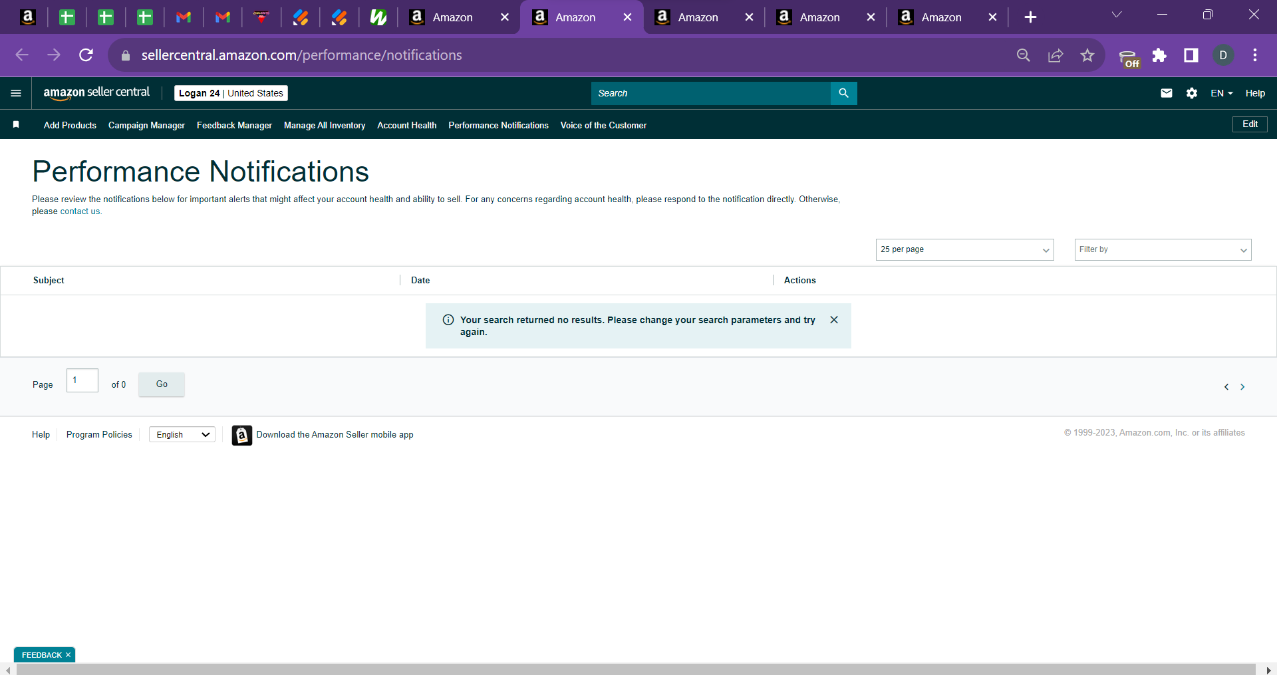Image resolution: width=1277 pixels, height=675 pixels.
Task: Switch to the first green plus pinned tab
Action: pyautogui.click(x=67, y=17)
